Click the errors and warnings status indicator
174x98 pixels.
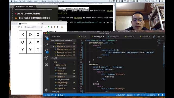pyautogui.click(x=61, y=95)
